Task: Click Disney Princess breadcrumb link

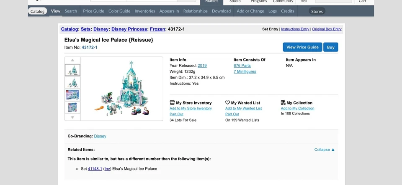Action: (129, 29)
